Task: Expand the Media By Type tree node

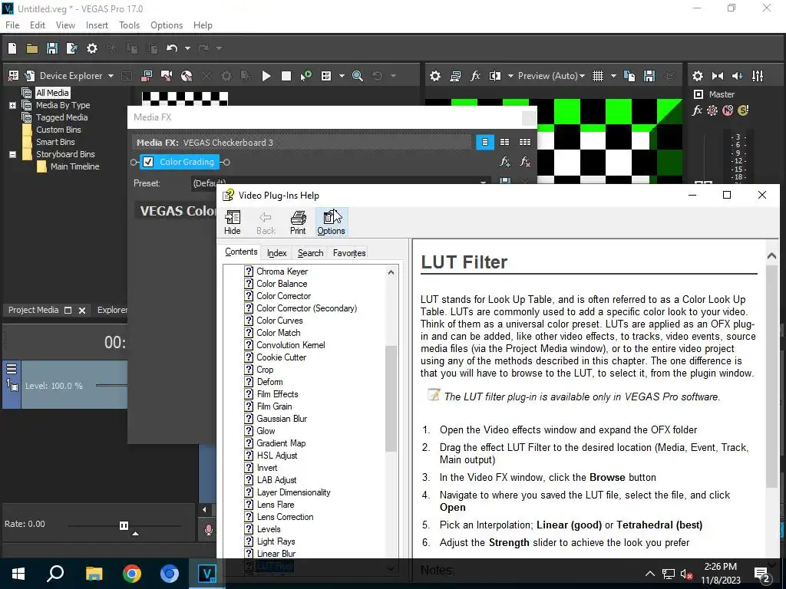Action: [12, 105]
